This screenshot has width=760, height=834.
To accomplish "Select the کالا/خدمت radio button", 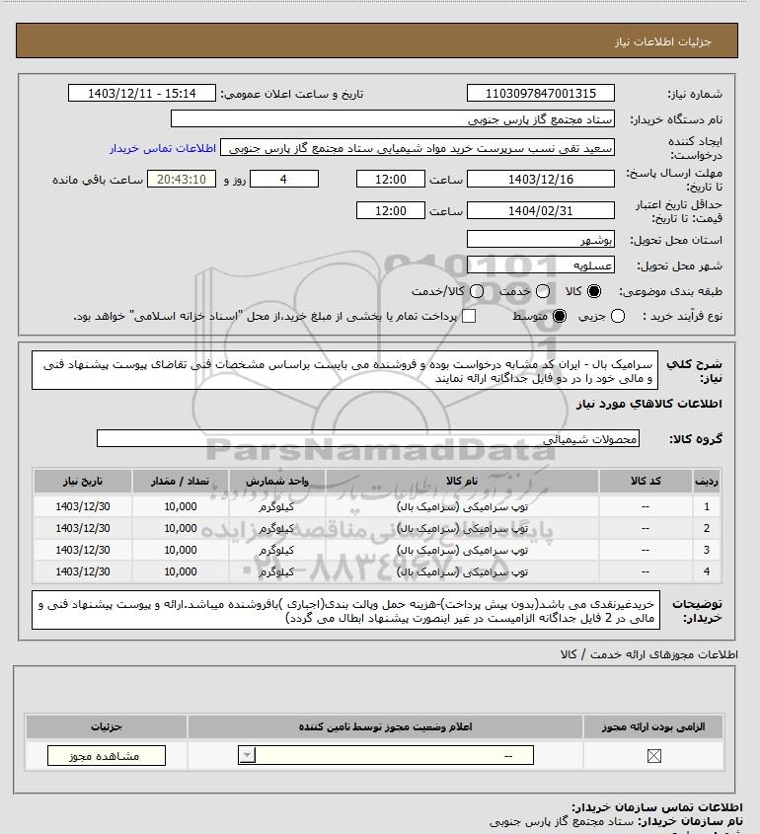I will 477,291.
